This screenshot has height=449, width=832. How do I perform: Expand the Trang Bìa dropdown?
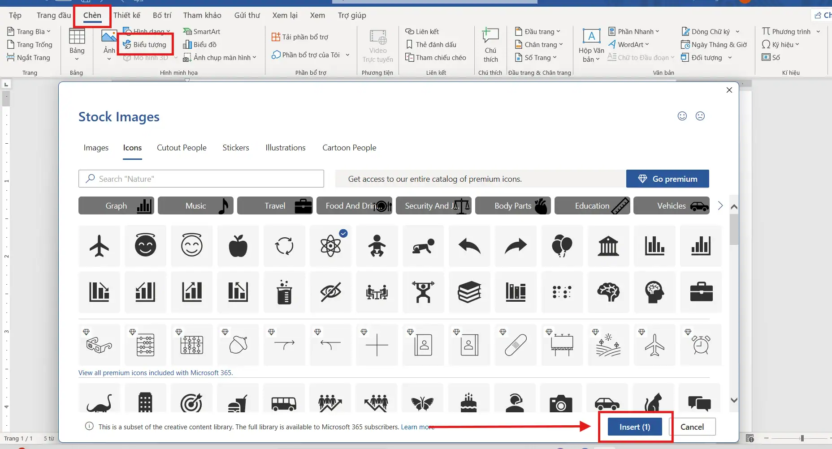click(30, 32)
